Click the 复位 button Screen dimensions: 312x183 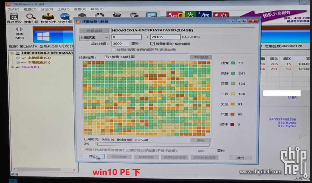pos(201,140)
